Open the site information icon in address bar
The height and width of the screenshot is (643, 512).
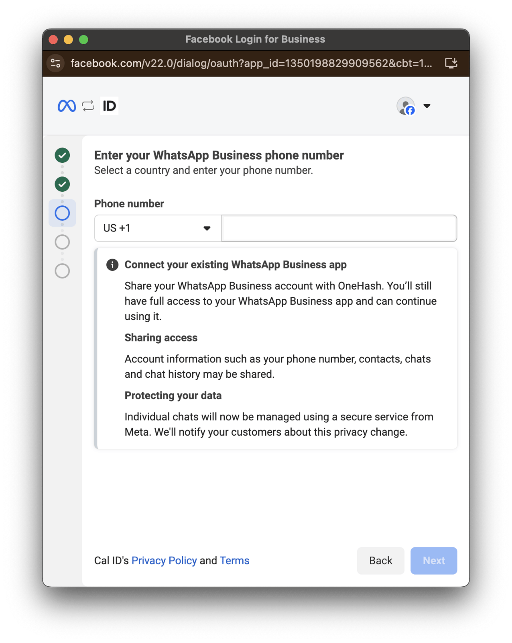56,63
